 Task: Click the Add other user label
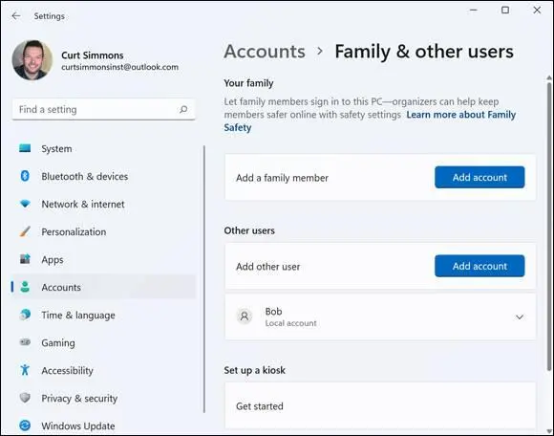coord(267,267)
